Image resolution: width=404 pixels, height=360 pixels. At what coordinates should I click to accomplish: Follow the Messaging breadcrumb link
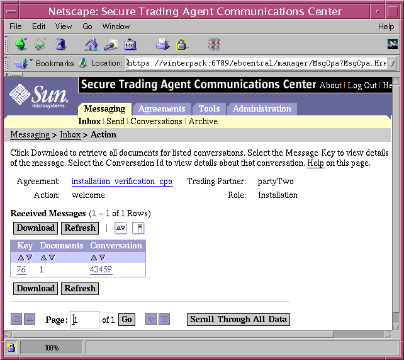30,135
